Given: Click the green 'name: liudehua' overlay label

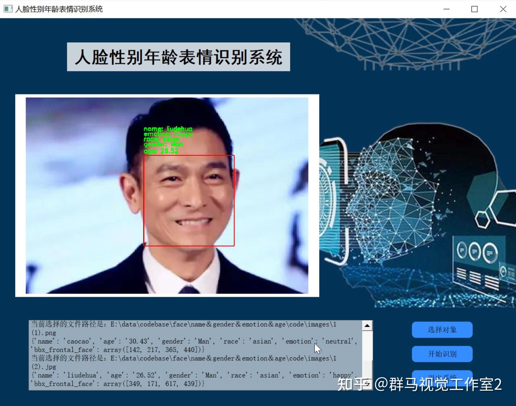Looking at the screenshot, I should (168, 129).
